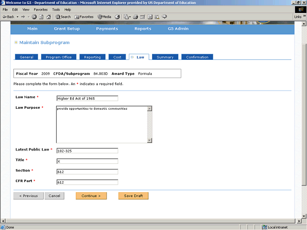
Task: Open the Forward history dropdown arrow
Action: tap(29, 17)
